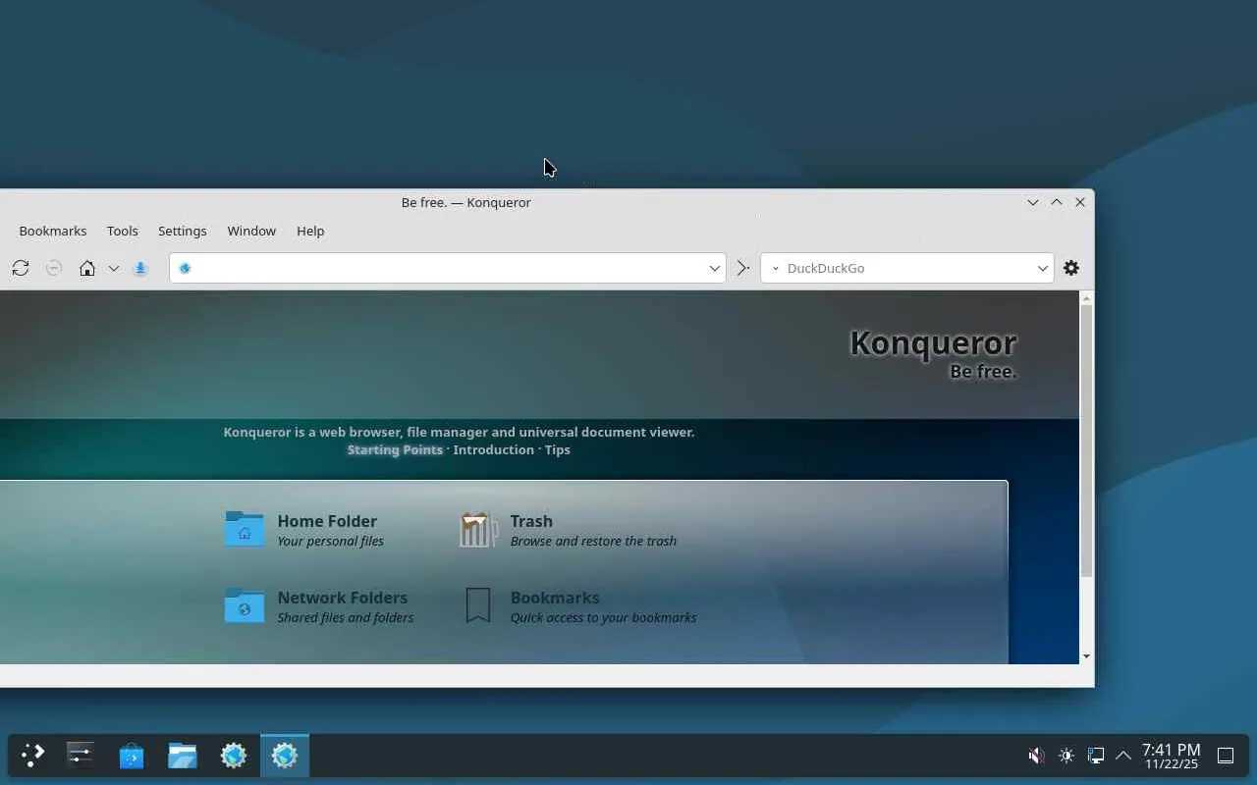Open the KDE application launcher
The image size is (1257, 785).
(33, 756)
